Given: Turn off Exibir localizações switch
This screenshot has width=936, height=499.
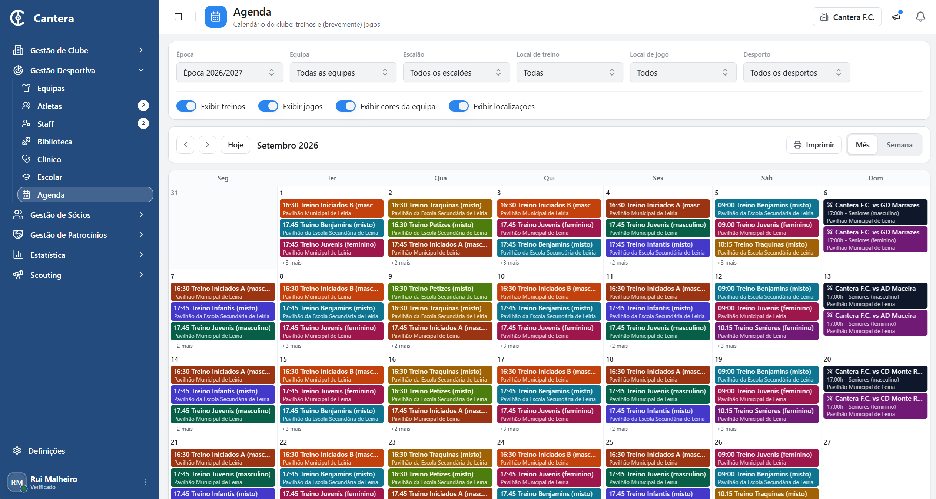Looking at the screenshot, I should (x=459, y=106).
